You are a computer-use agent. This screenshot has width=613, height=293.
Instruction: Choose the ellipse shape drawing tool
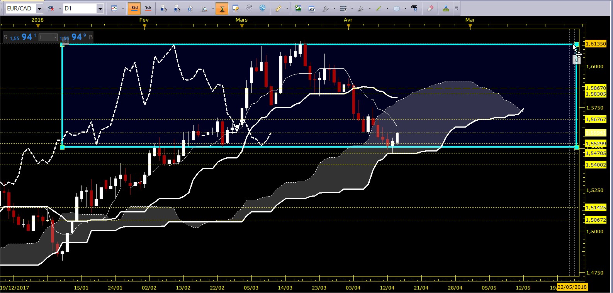397,8
